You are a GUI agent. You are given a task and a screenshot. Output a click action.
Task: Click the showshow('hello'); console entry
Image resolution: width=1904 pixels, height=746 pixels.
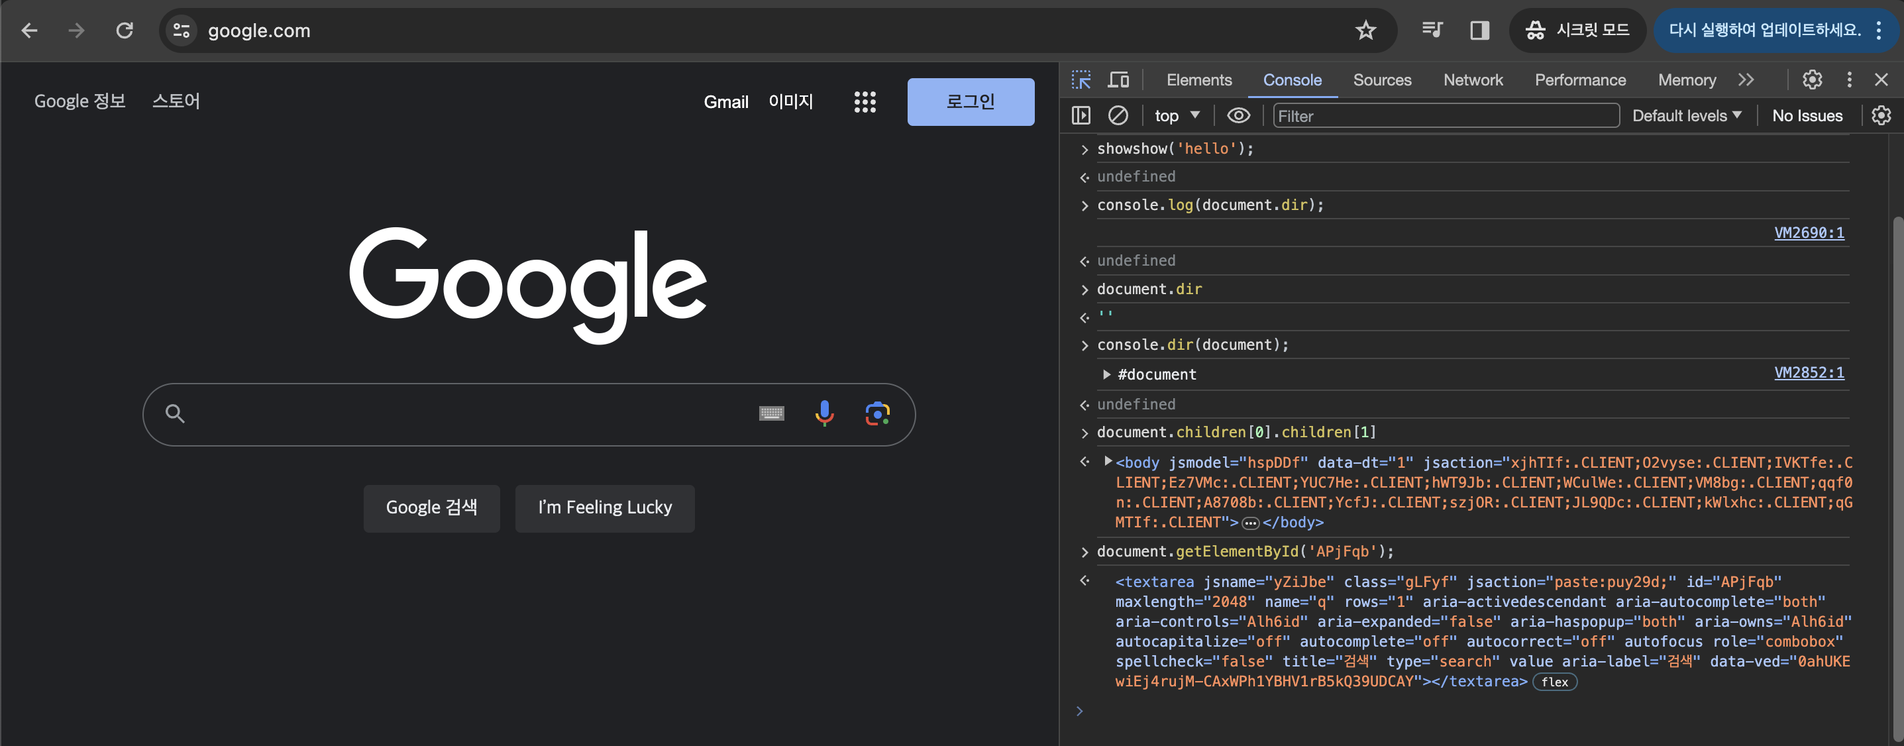click(1175, 148)
